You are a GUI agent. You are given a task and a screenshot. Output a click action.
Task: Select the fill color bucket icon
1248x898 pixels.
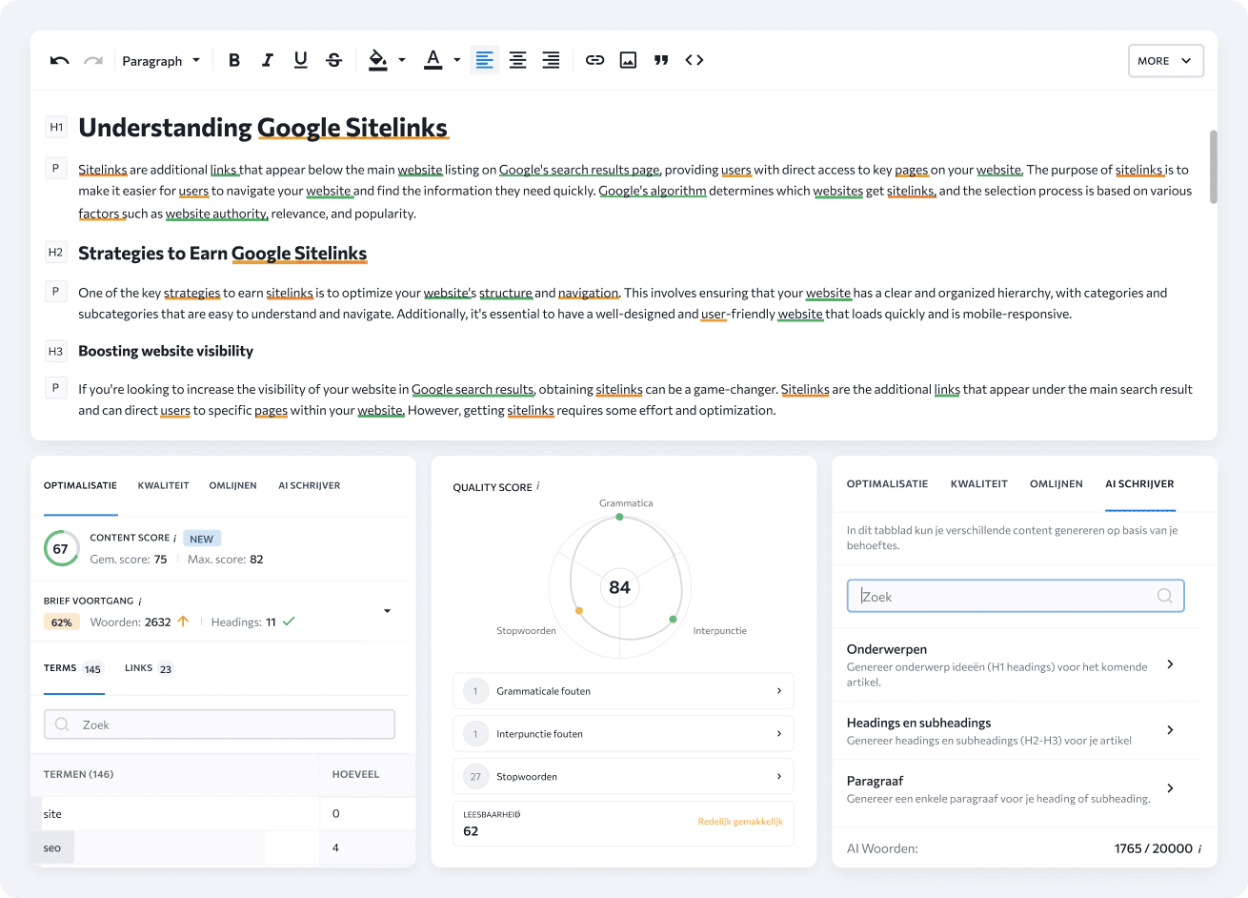[378, 60]
